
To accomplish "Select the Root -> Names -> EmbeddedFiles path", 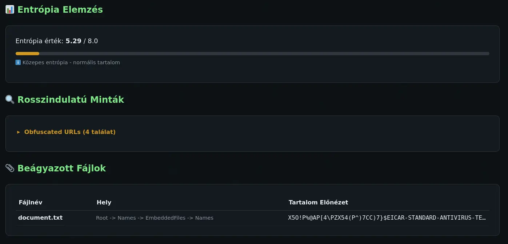I will click(155, 218).
